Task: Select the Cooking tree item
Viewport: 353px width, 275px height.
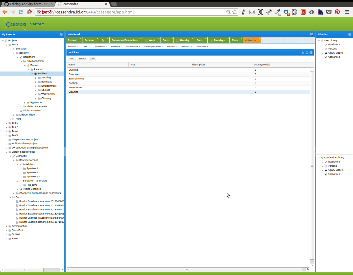Action: (x=46, y=90)
